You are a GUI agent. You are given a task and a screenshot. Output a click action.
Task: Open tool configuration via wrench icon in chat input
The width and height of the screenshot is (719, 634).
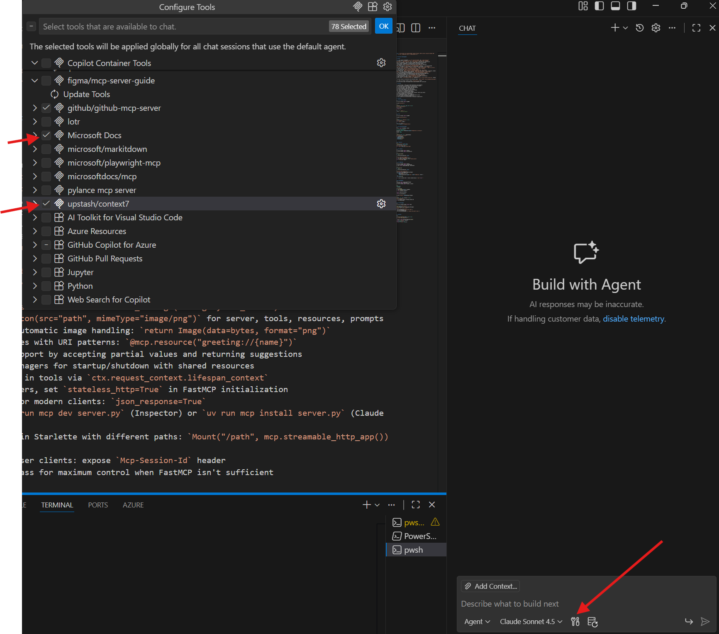click(575, 621)
